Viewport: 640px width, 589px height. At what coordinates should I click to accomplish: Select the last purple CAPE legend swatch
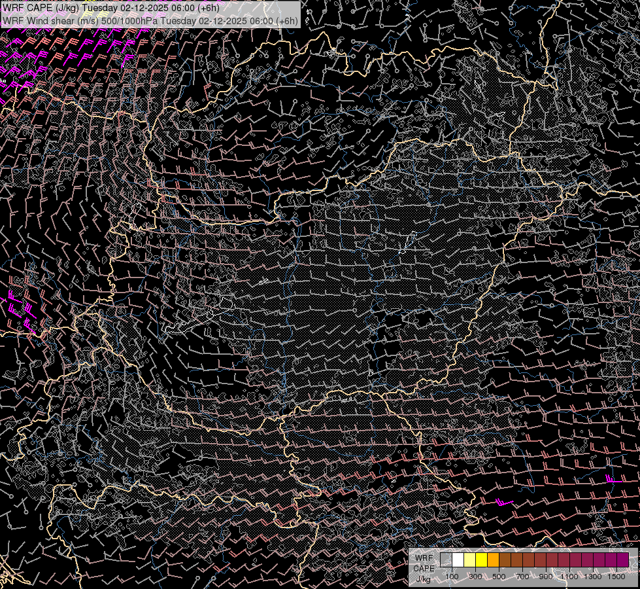[623, 560]
